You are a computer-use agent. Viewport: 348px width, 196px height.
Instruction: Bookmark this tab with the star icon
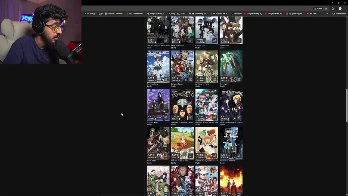(x=326, y=8)
